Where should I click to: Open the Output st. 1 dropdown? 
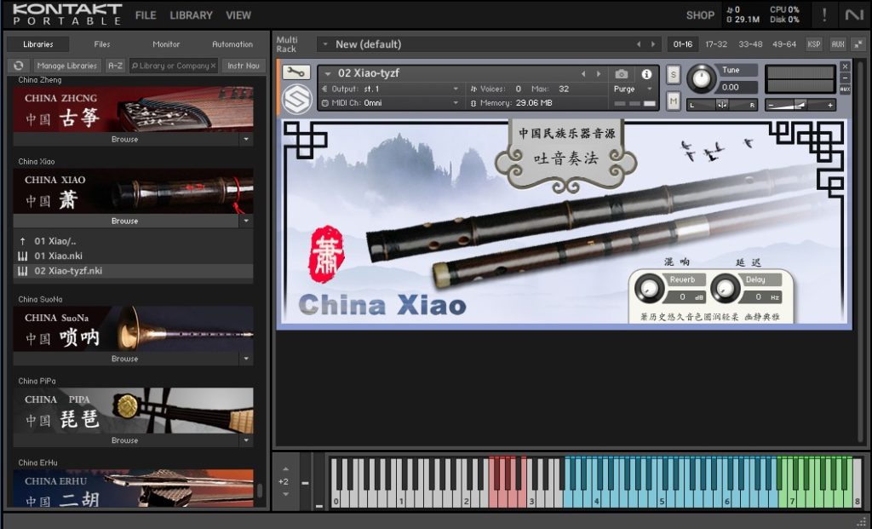(456, 89)
